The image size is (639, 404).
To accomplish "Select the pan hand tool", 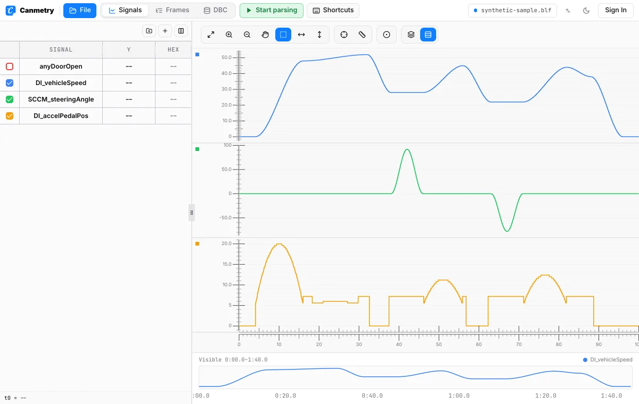I will (x=265, y=35).
